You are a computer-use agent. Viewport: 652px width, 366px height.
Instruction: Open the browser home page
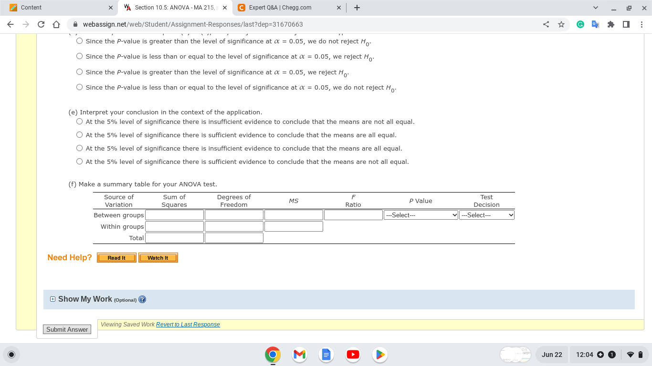click(56, 24)
